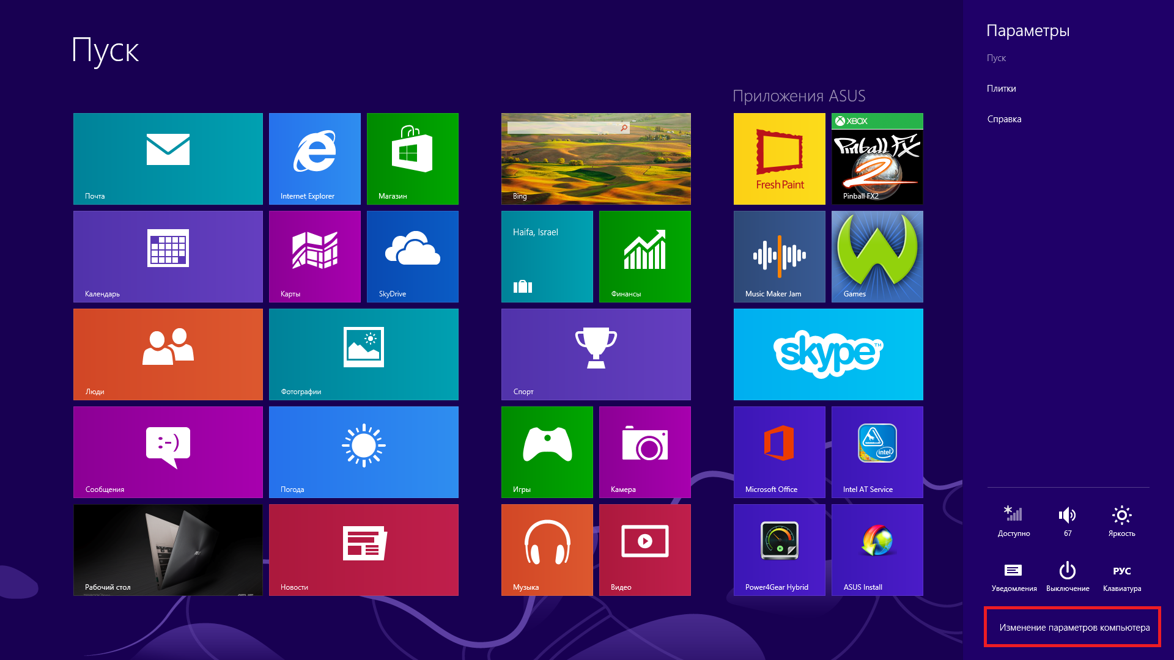The width and height of the screenshot is (1174, 660).
Task: Launch Internet Explorer tile
Action: point(315,159)
